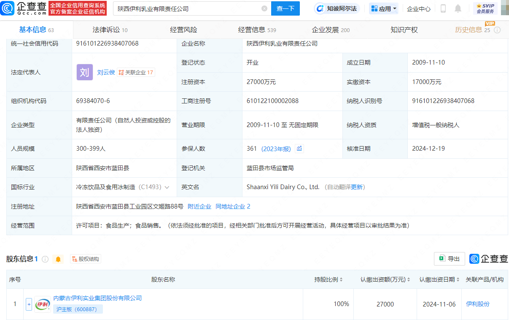This screenshot has width=509, height=320.
Task: Click the user avatar thumbnail
Action: (x=505, y=8)
